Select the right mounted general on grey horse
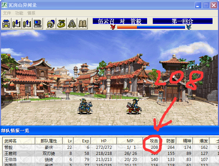This screenshot has width=219, height=166. point(134,106)
